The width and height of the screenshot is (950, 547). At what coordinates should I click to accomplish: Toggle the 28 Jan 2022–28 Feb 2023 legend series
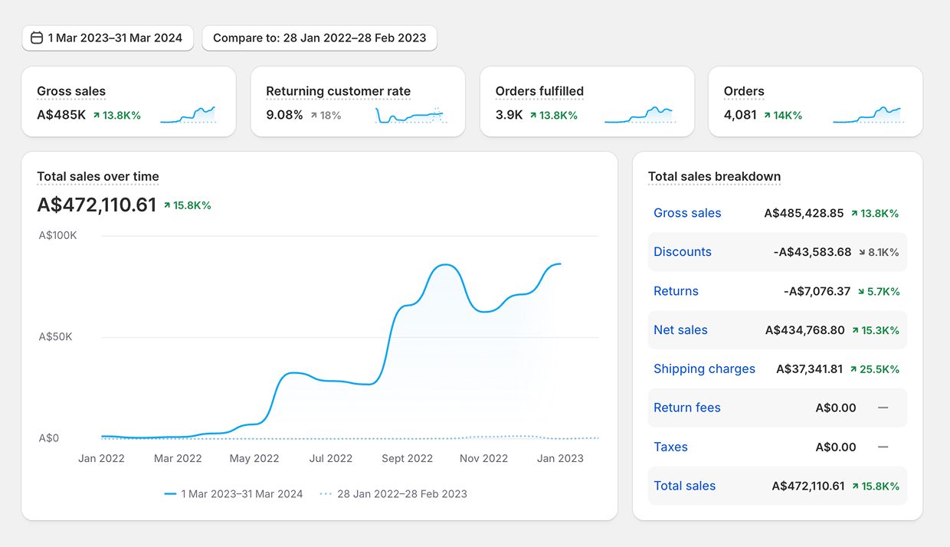(393, 494)
